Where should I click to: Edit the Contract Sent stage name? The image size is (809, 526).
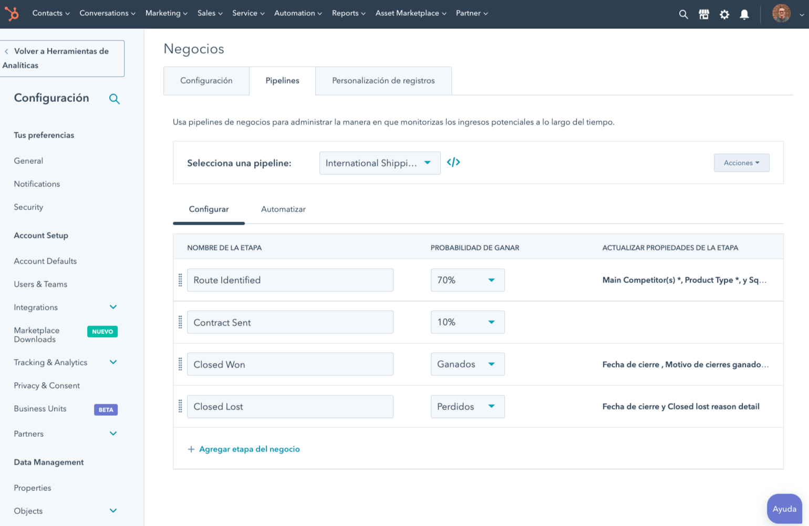290,322
